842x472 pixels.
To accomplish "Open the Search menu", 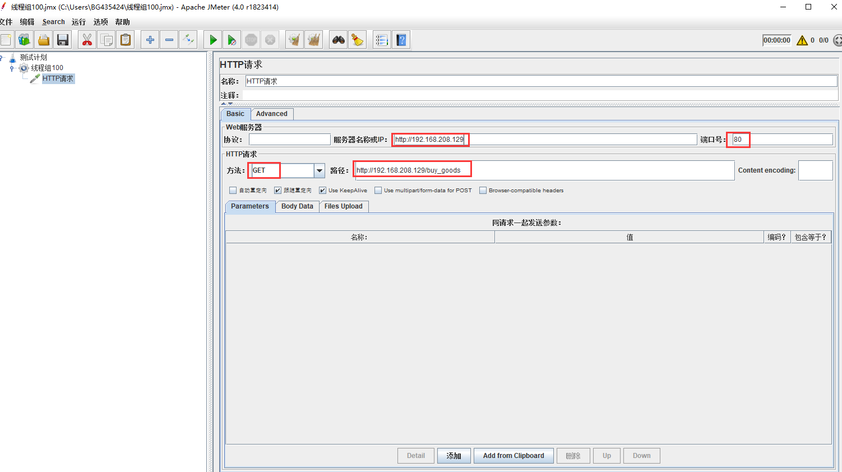I will 53,22.
